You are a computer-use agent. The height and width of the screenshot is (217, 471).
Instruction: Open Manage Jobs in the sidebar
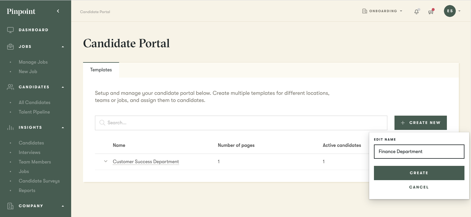coord(33,62)
